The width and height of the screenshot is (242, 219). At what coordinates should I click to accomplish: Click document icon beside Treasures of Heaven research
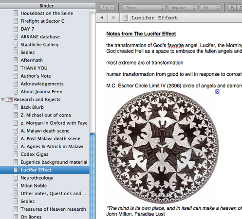[16, 209]
